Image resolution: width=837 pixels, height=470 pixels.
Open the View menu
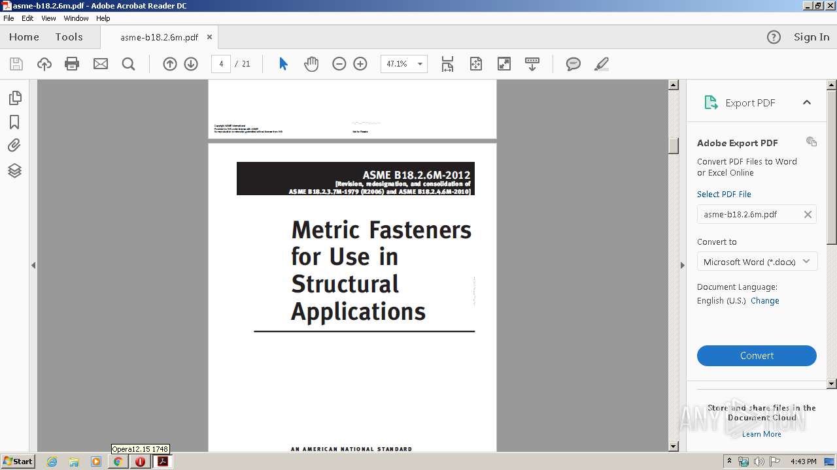(48, 18)
